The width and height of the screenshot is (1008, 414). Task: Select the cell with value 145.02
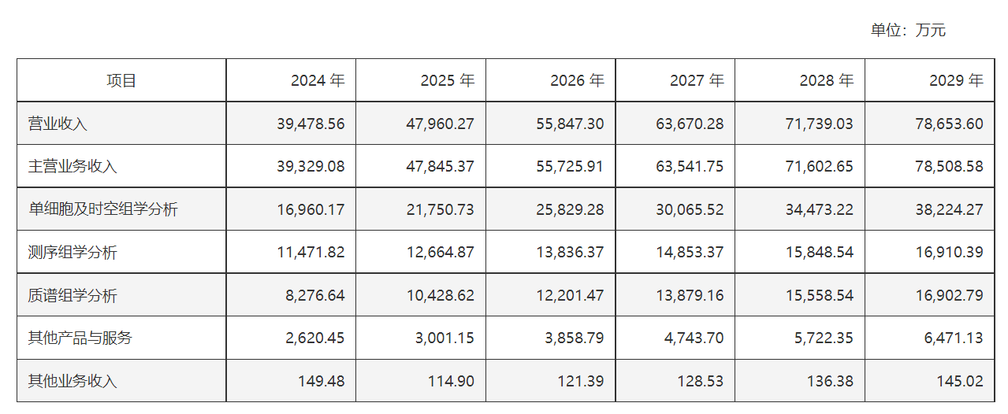click(x=930, y=381)
